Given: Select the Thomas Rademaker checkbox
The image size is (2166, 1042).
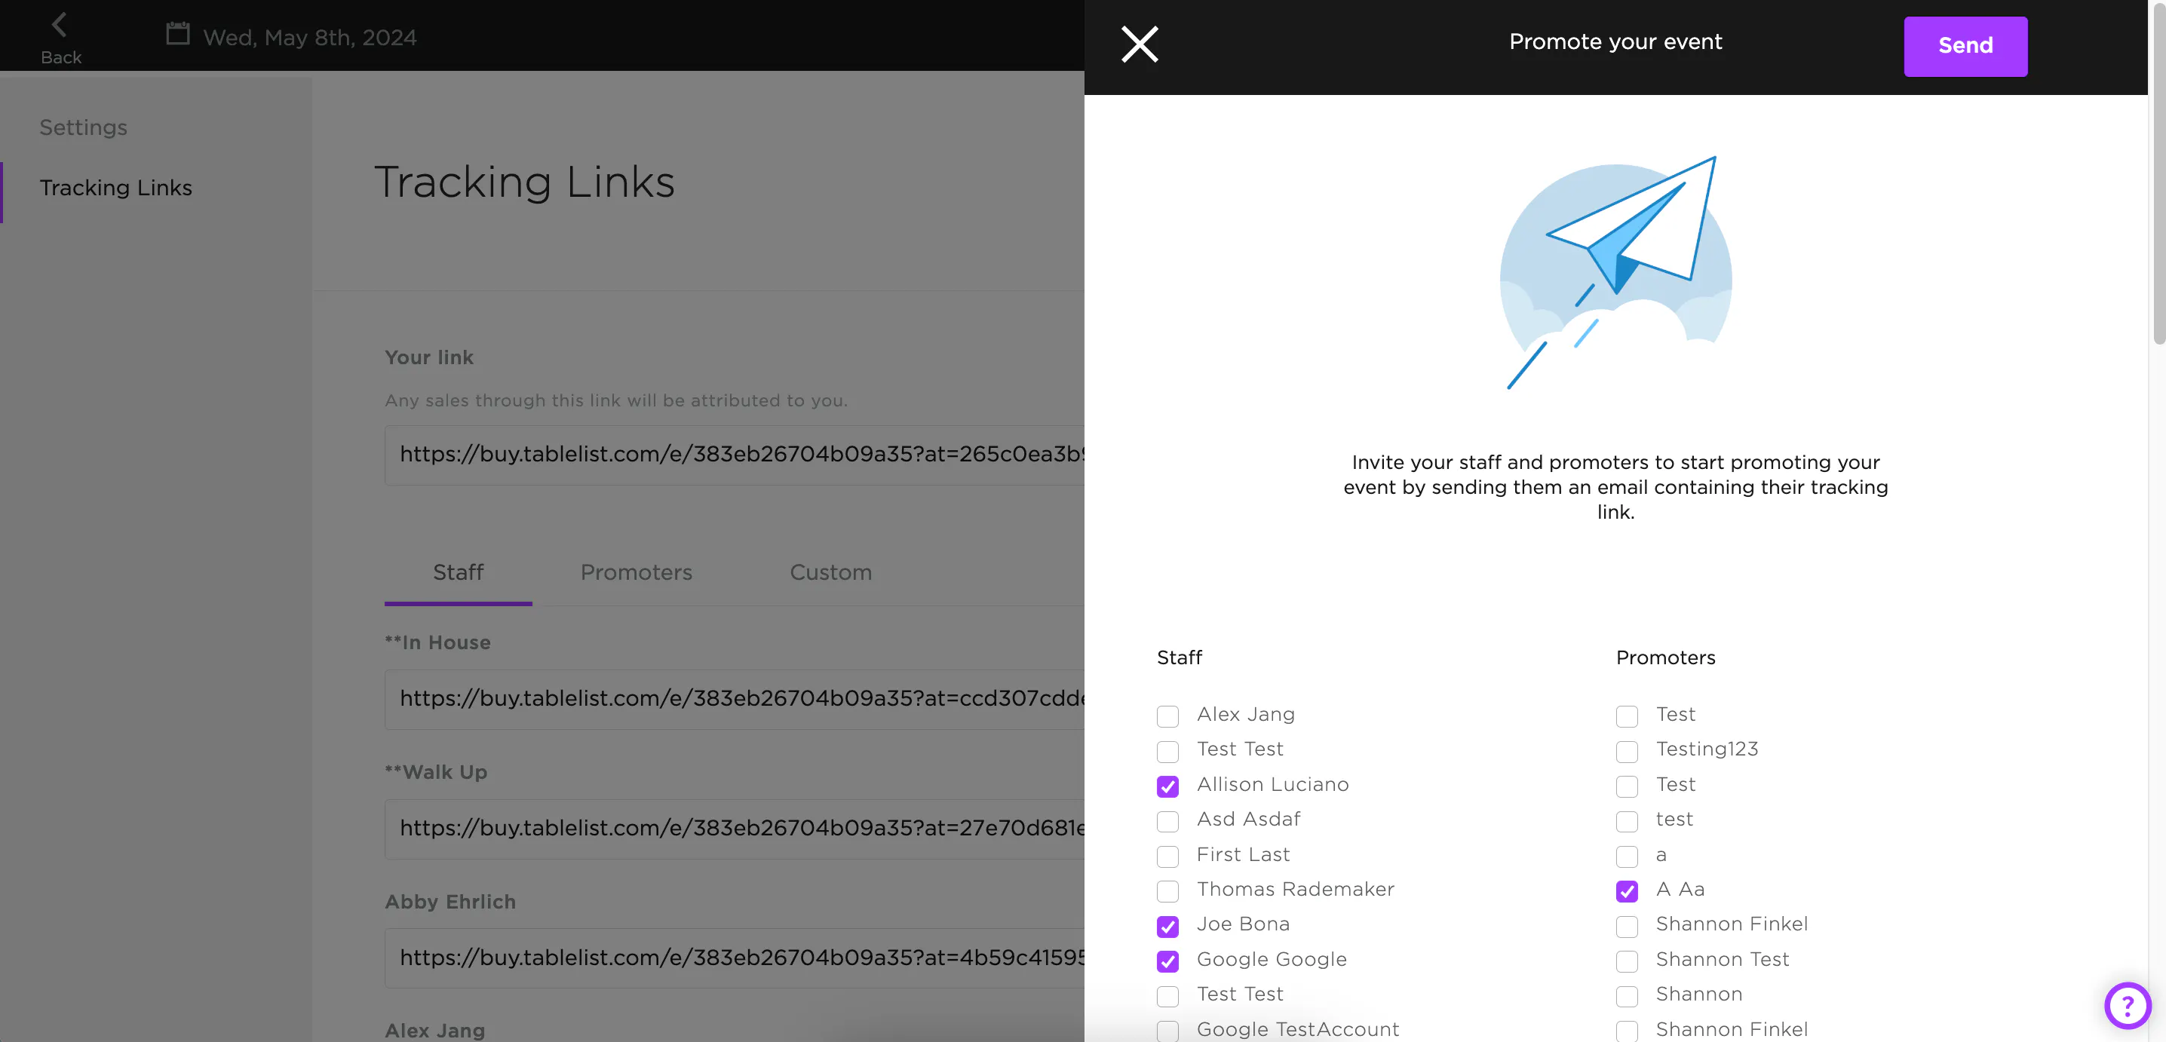Looking at the screenshot, I should click(x=1167, y=890).
